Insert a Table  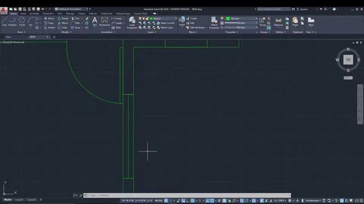pyautogui.click(x=116, y=28)
